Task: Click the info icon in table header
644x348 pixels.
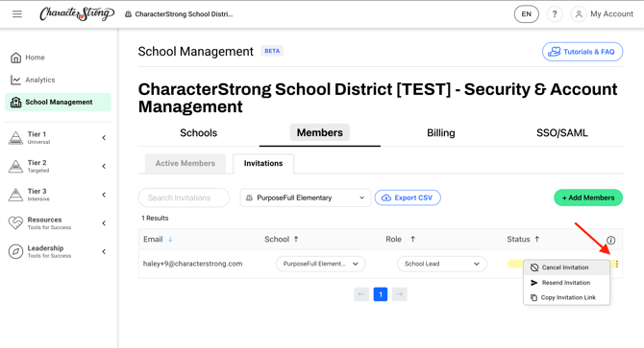Action: [x=610, y=241]
